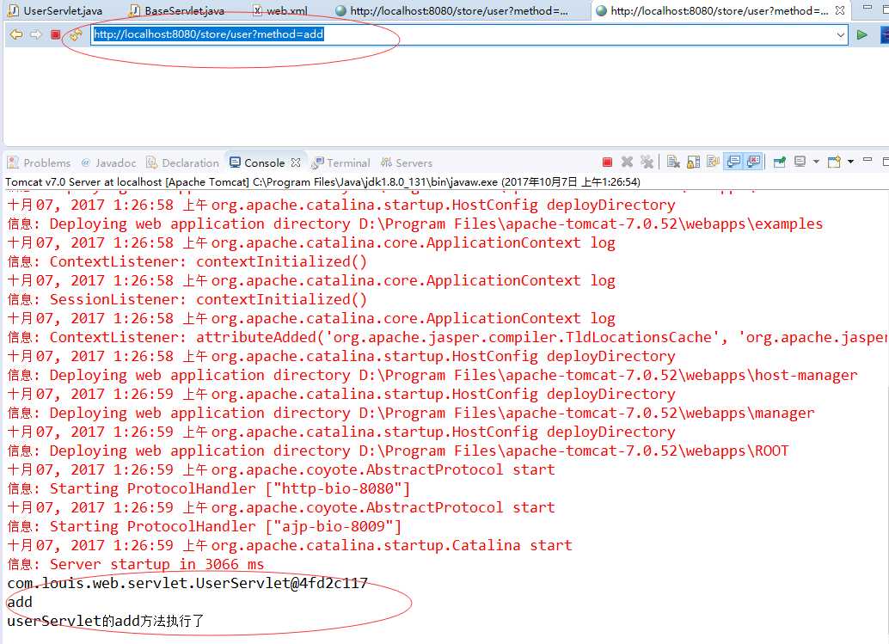Click the 'Server startup in 3066 ms' line
The image size is (889, 644).
pos(136,564)
